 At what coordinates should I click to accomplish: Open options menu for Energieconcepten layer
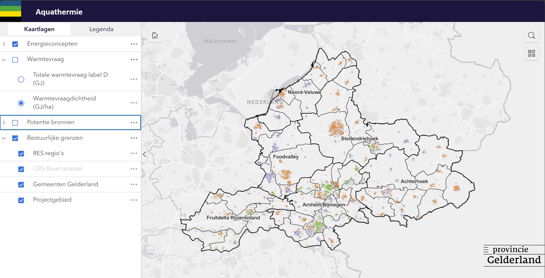134,44
